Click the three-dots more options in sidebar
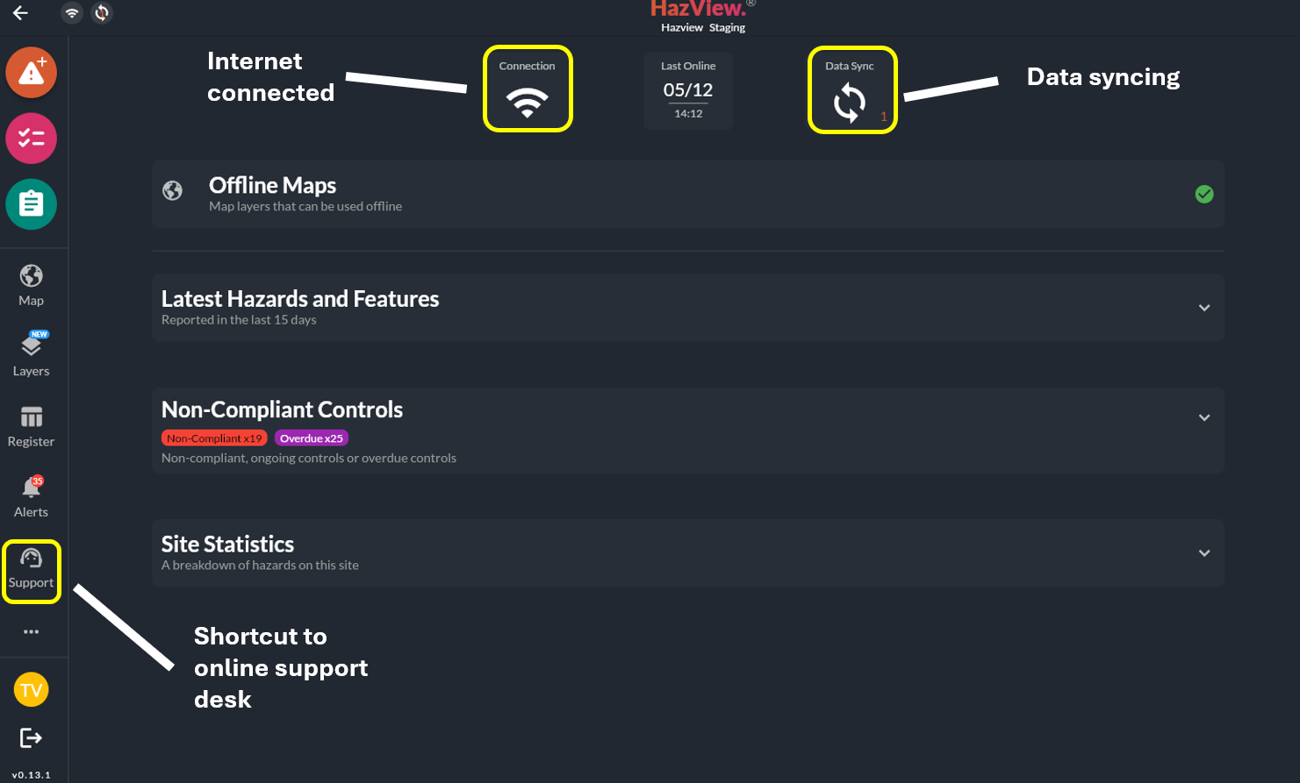This screenshot has height=783, width=1300. [x=32, y=632]
